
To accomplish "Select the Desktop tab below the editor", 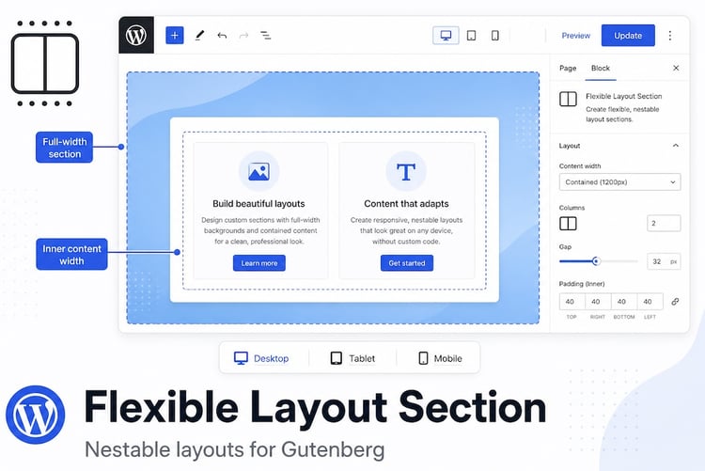I will coord(261,358).
